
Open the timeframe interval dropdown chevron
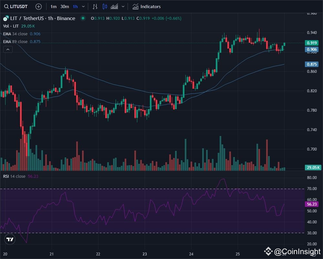pos(83,6)
